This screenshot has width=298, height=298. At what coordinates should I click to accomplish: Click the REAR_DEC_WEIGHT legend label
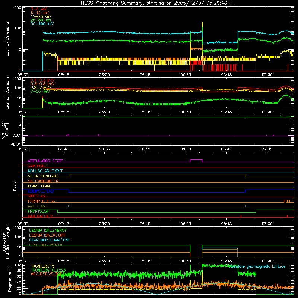[x=46, y=245]
